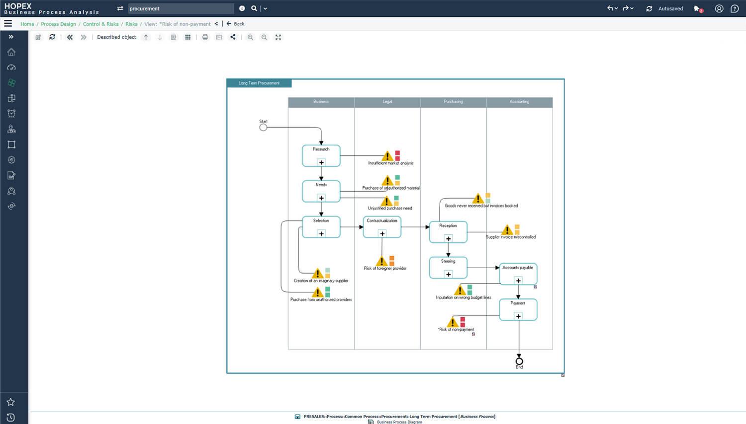Go to Control & Risks breadcrumb
Image resolution: width=746 pixels, height=424 pixels.
100,24
